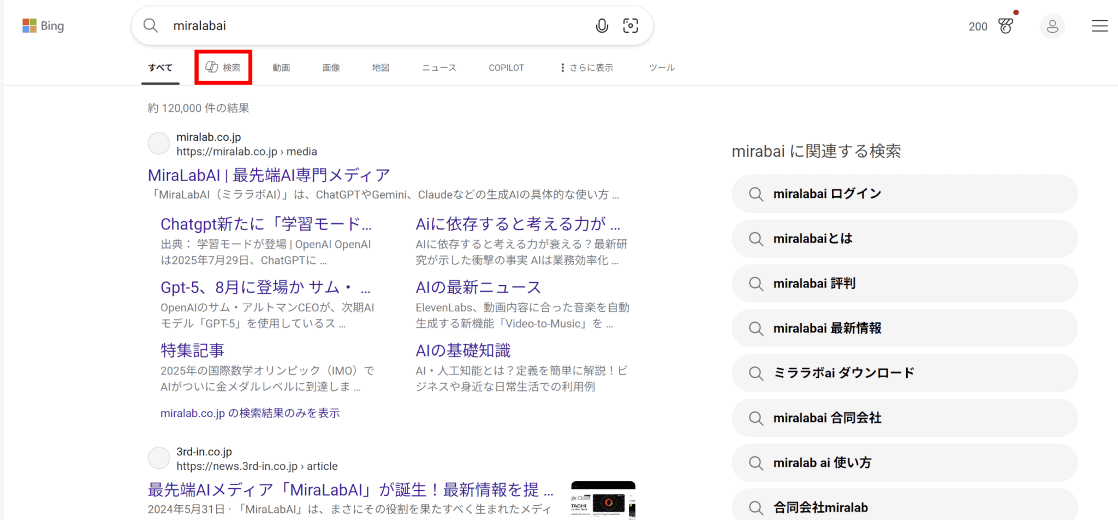Open the account profile icon

point(1052,26)
